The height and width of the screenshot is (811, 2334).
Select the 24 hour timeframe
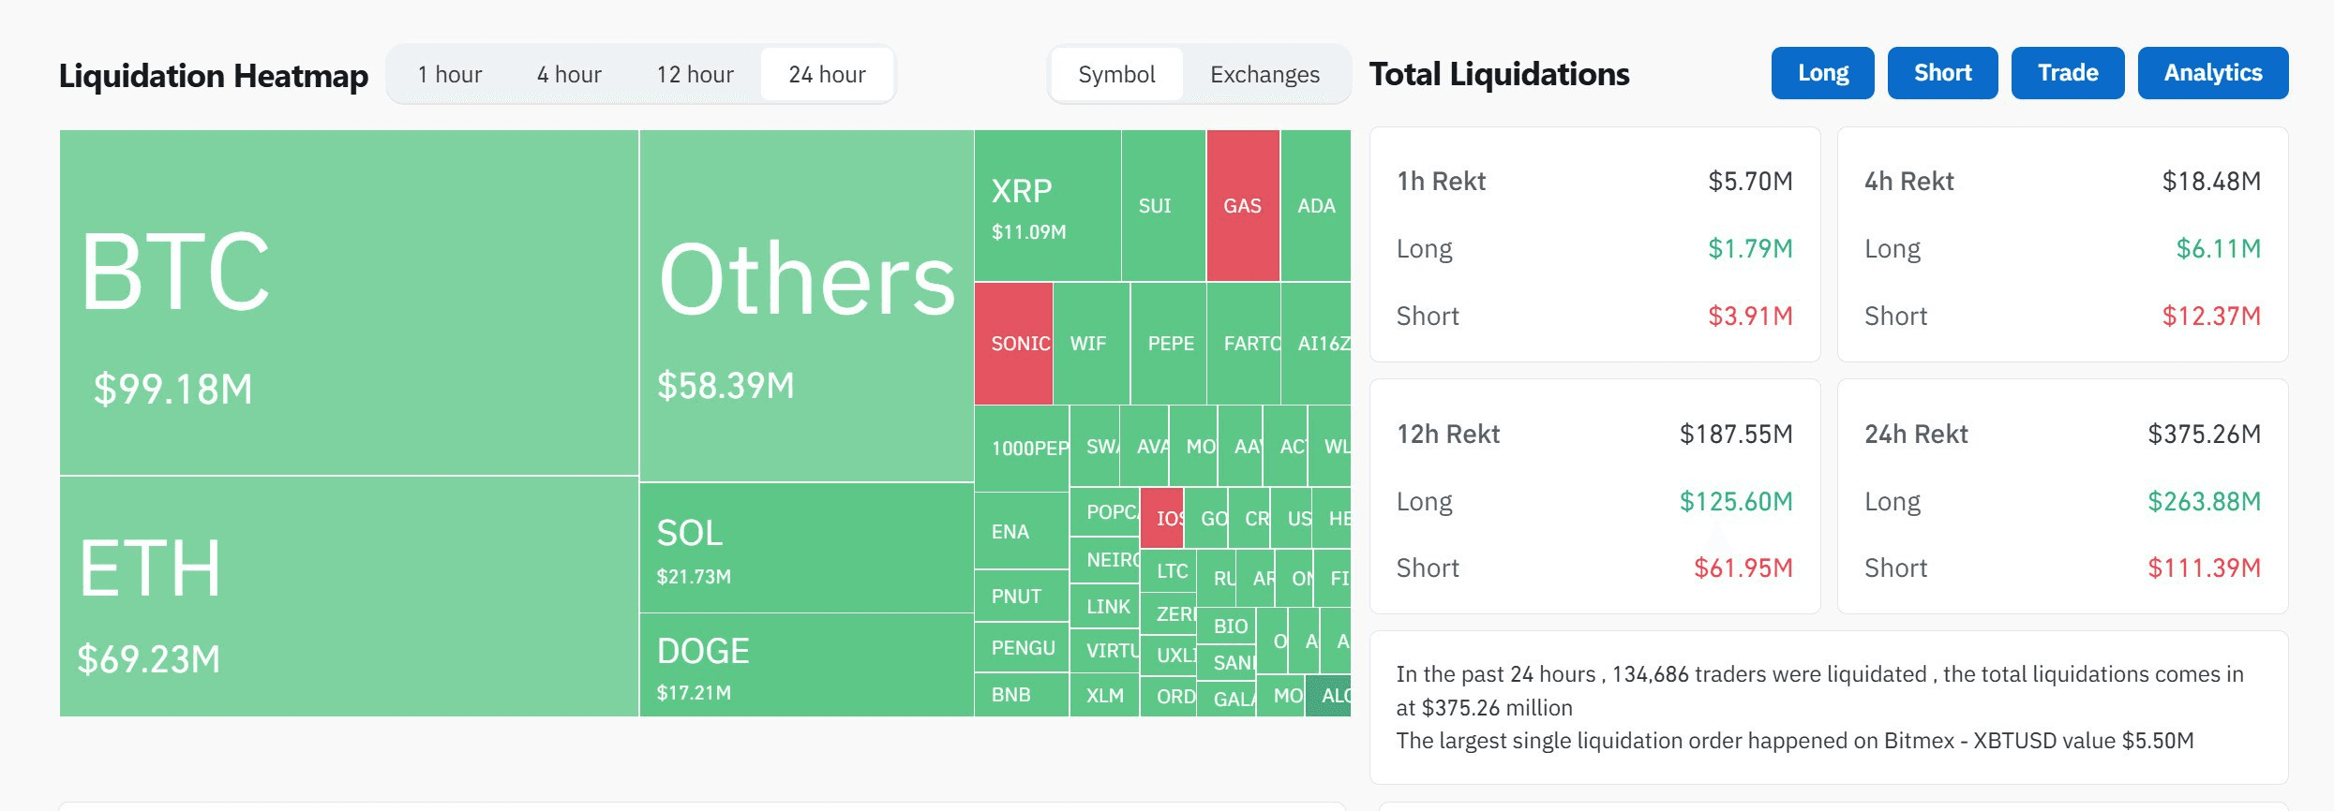tap(827, 74)
